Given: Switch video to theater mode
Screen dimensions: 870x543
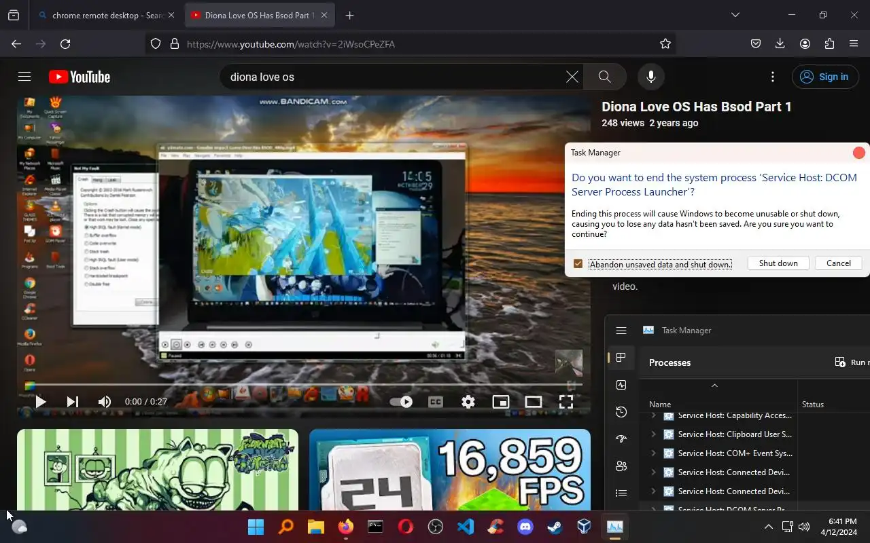Looking at the screenshot, I should coord(534,402).
